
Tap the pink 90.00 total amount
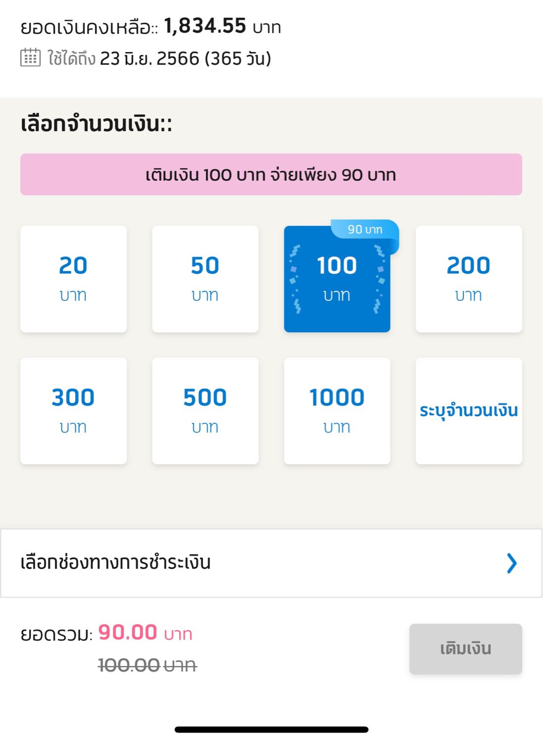click(x=128, y=633)
